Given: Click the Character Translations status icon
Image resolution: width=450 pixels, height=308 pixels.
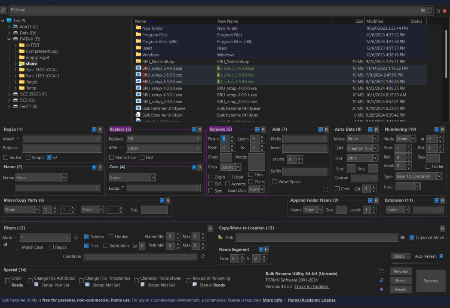Looking at the screenshot, I should pos(142,285).
